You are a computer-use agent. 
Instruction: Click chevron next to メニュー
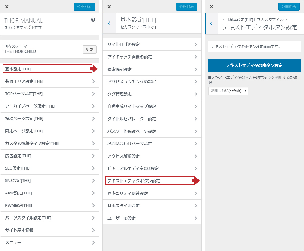93,243
